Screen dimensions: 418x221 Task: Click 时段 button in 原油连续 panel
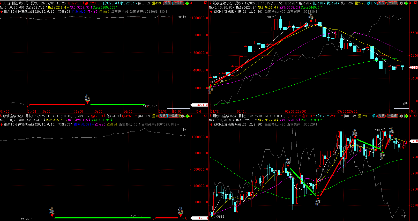[162, 116]
